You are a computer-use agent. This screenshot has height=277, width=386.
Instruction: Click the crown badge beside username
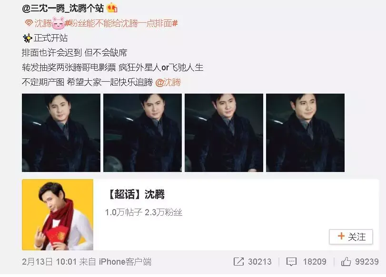tap(112, 8)
